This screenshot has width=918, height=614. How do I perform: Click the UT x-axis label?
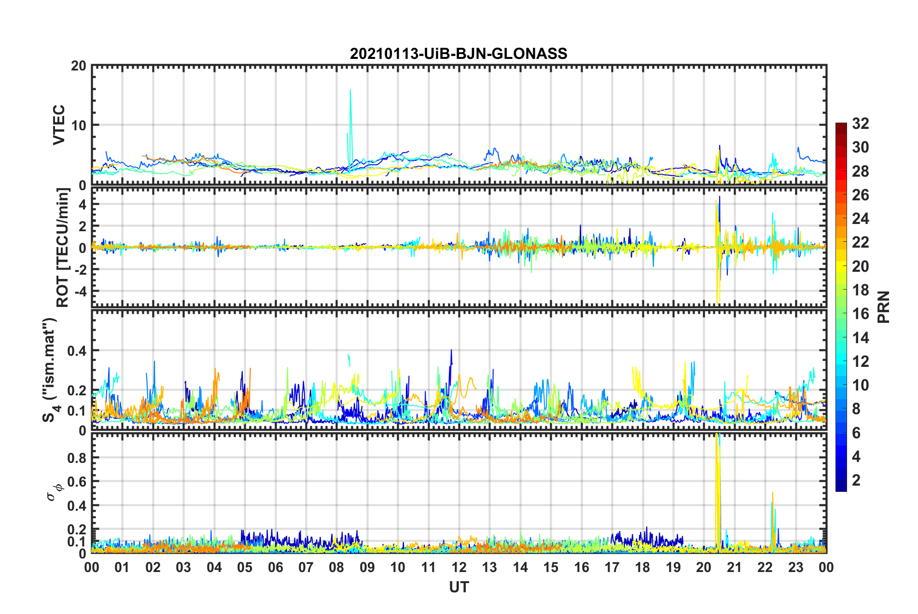tap(459, 587)
